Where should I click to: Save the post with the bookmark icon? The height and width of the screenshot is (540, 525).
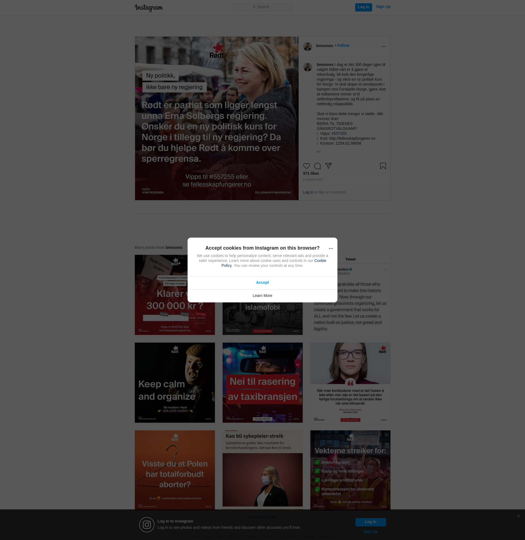click(383, 166)
